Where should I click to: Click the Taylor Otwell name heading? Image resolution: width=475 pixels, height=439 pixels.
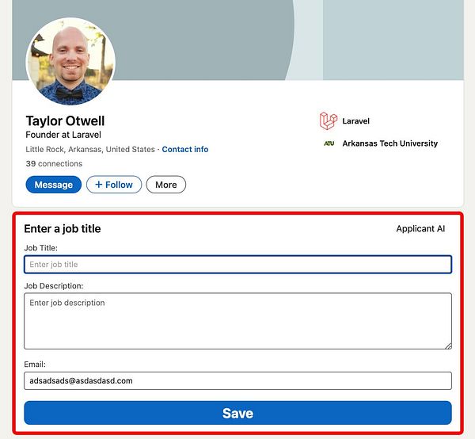[65, 120]
